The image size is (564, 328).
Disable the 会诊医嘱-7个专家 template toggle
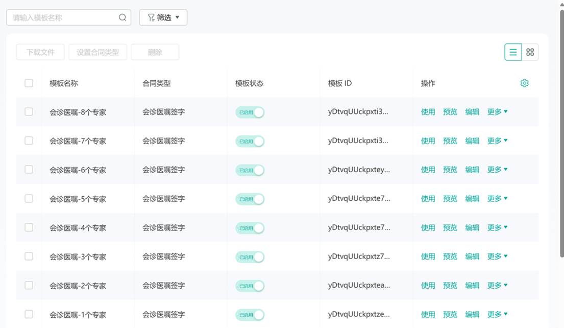[250, 142]
